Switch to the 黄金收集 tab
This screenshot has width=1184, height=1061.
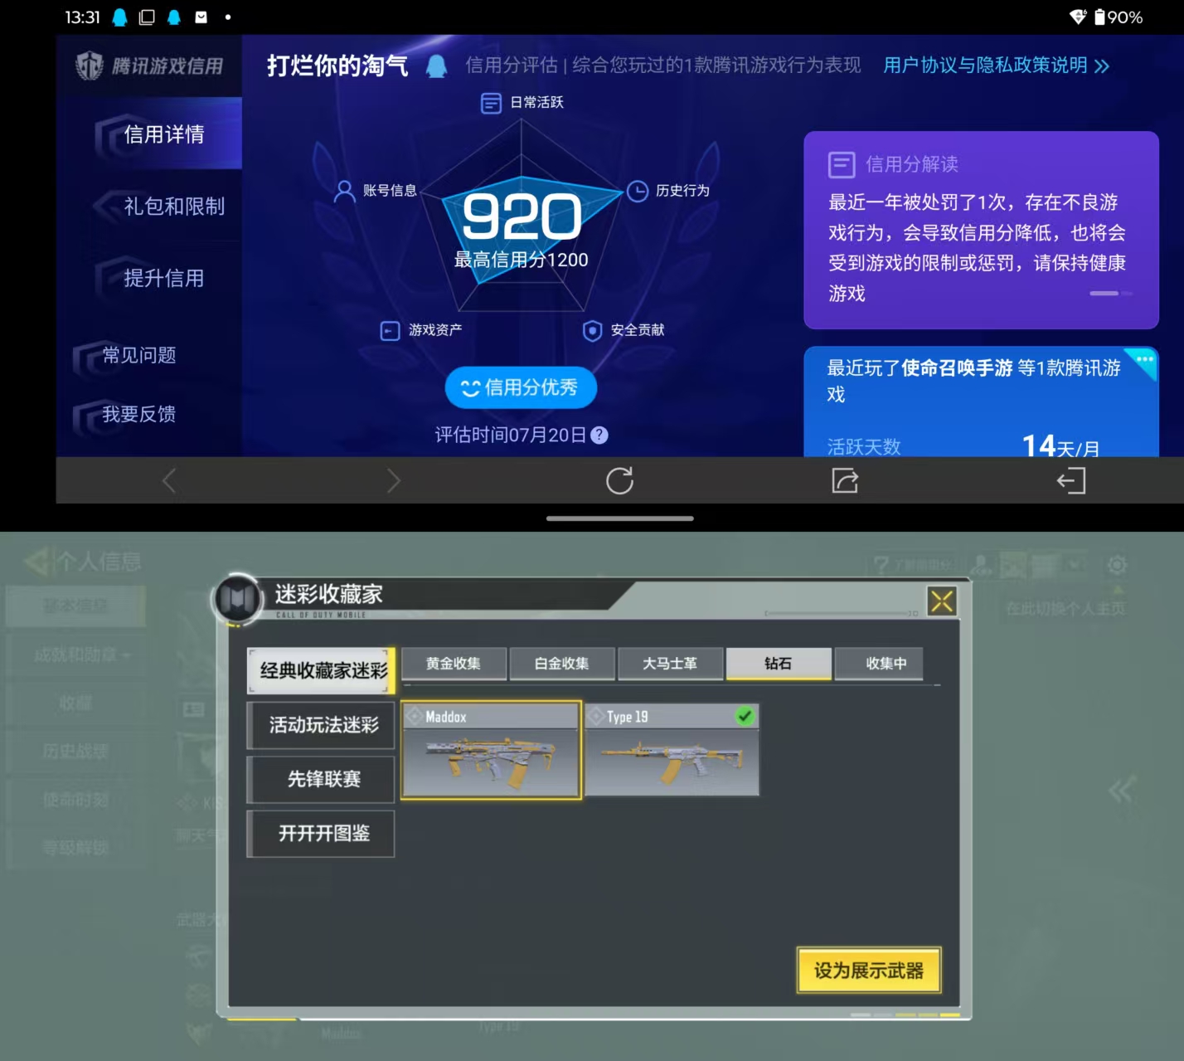(x=454, y=664)
